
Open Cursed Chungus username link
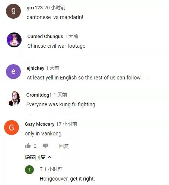[45, 37]
